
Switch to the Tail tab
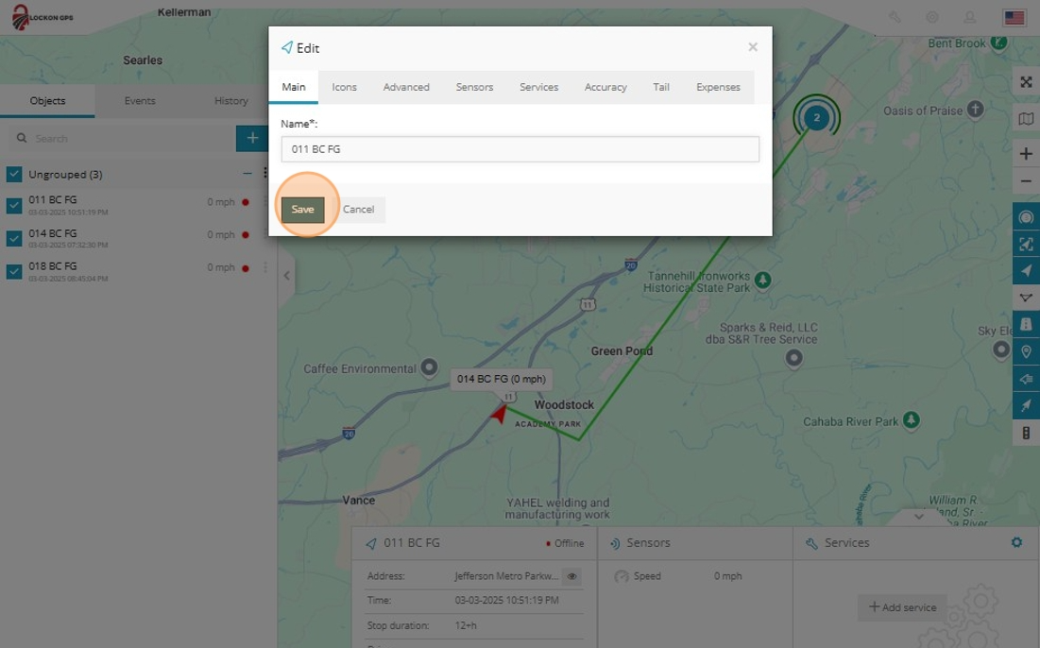pyautogui.click(x=661, y=87)
